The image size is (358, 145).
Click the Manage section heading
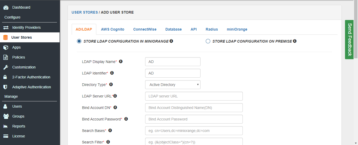(x=11, y=96)
